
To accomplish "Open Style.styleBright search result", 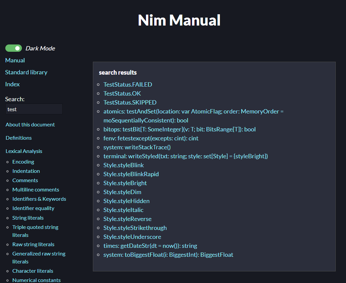I will [125, 183].
